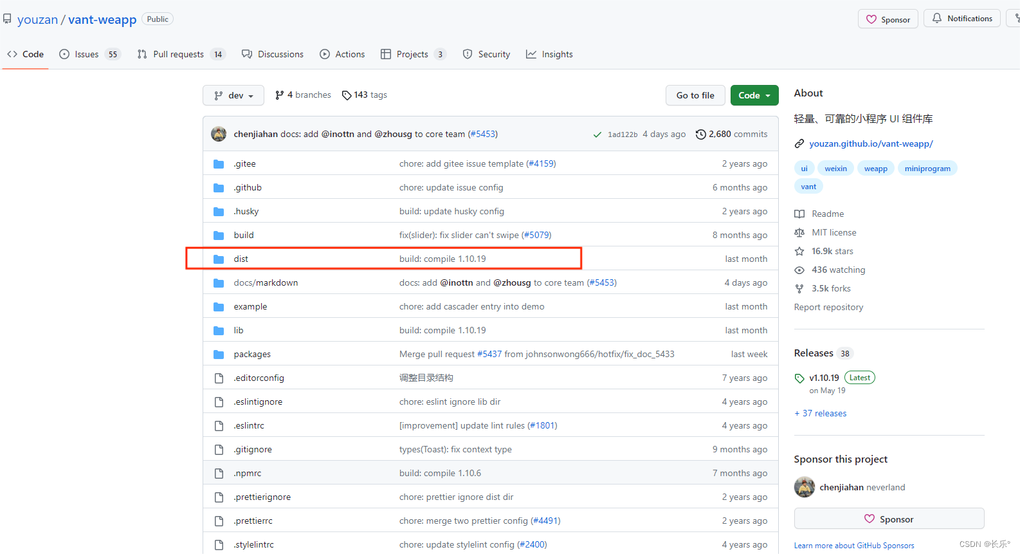Click the .eslintignore file icon
The image size is (1020, 554).
pos(219,402)
